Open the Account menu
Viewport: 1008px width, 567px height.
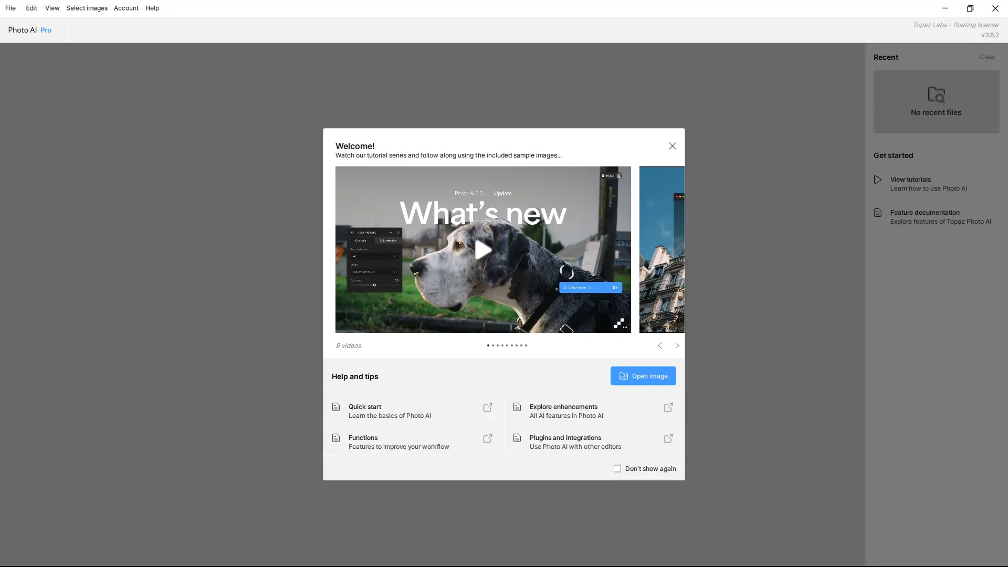[126, 8]
